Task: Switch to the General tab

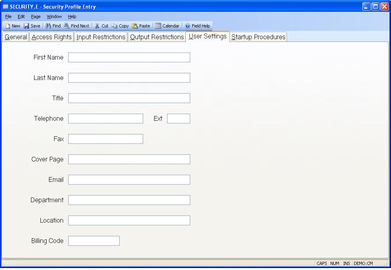Action: click(x=16, y=37)
